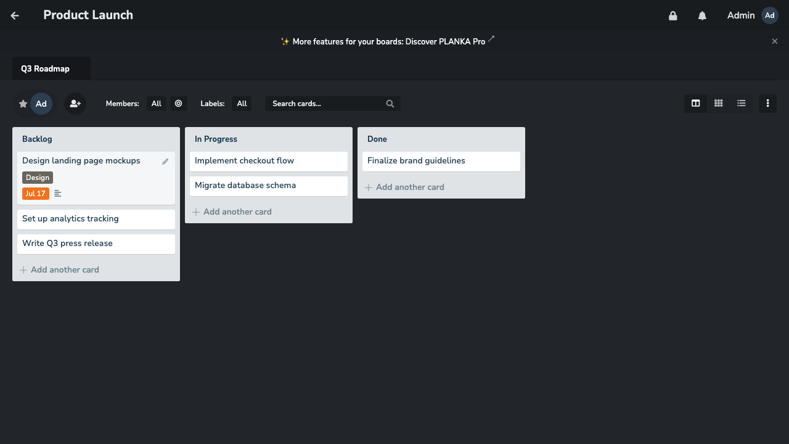Switch to grid view
Screen dimensions: 789x444
pos(718,104)
